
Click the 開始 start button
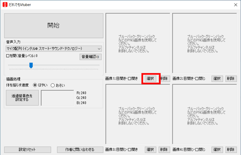point(54,26)
